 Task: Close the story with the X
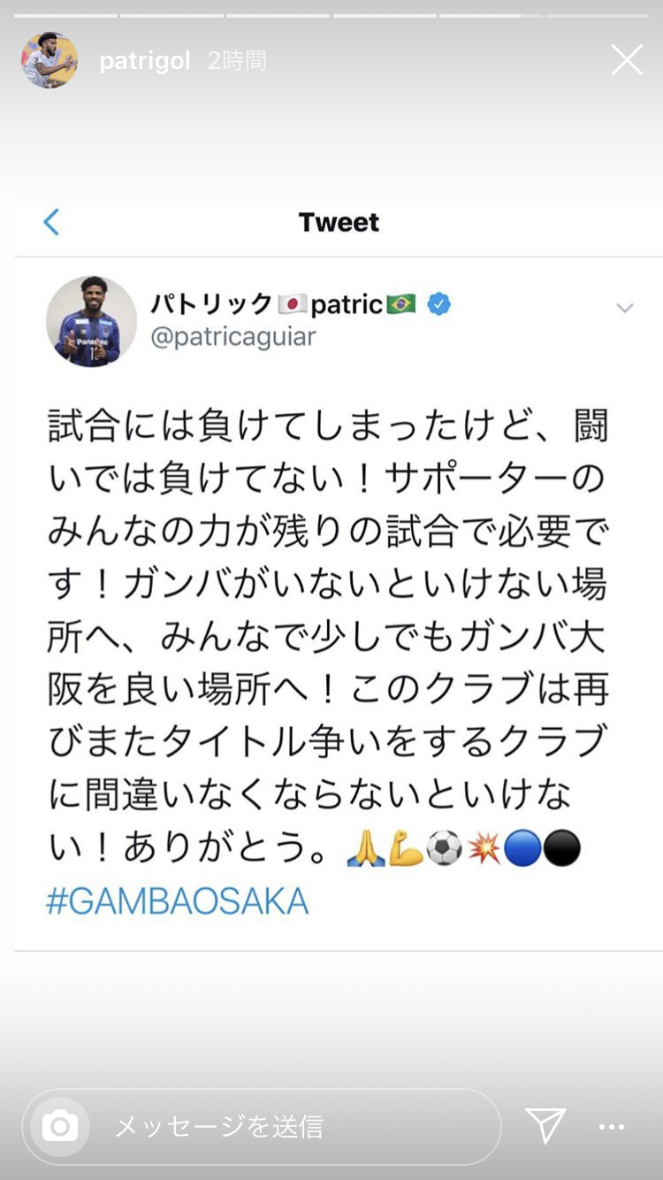coord(627,60)
